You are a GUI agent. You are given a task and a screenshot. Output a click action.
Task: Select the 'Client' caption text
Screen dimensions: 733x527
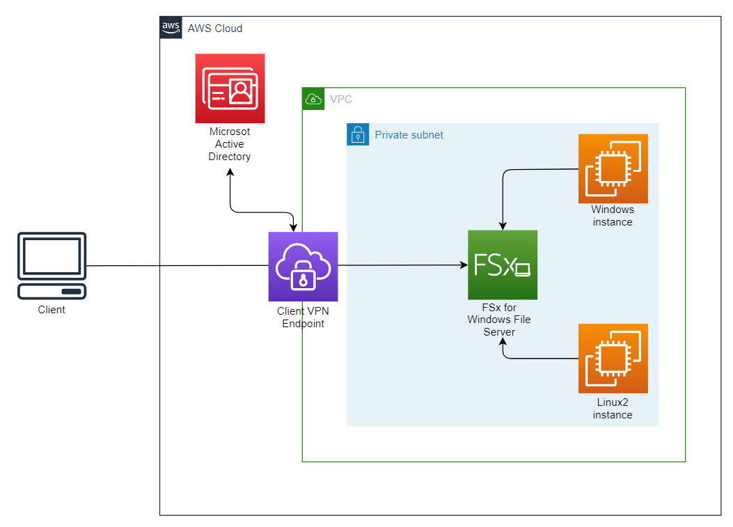pyautogui.click(x=52, y=310)
